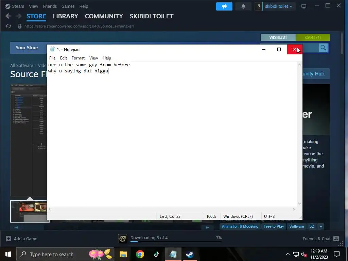Open the Windows Start menu
Screen dimensions: 348x261
[8, 254]
